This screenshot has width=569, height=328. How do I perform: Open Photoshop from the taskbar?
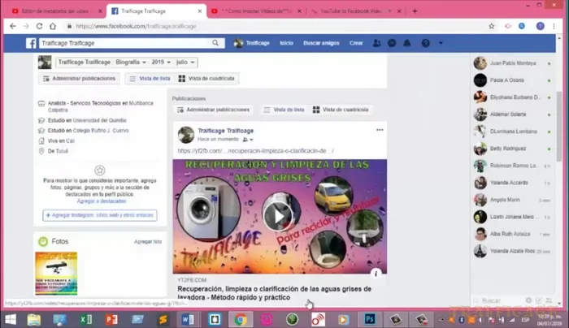[x=370, y=320]
